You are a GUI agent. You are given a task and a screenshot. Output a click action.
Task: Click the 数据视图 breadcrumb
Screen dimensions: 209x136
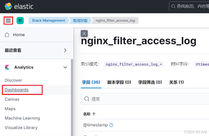(80, 21)
